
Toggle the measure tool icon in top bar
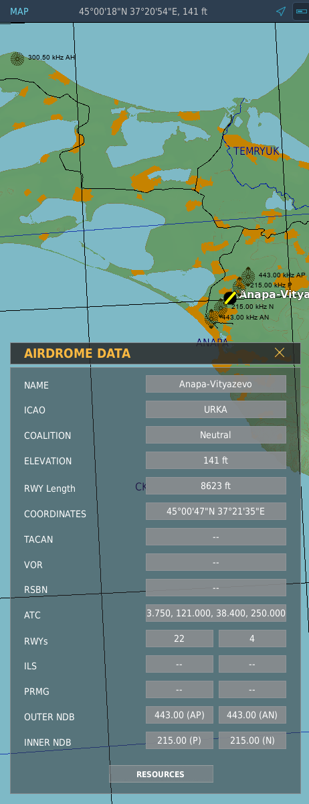pyautogui.click(x=300, y=11)
